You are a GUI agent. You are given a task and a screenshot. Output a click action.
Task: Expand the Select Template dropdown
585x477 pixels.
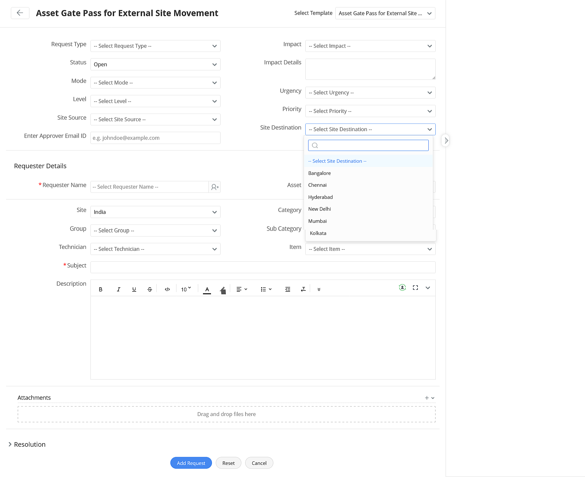coord(385,13)
